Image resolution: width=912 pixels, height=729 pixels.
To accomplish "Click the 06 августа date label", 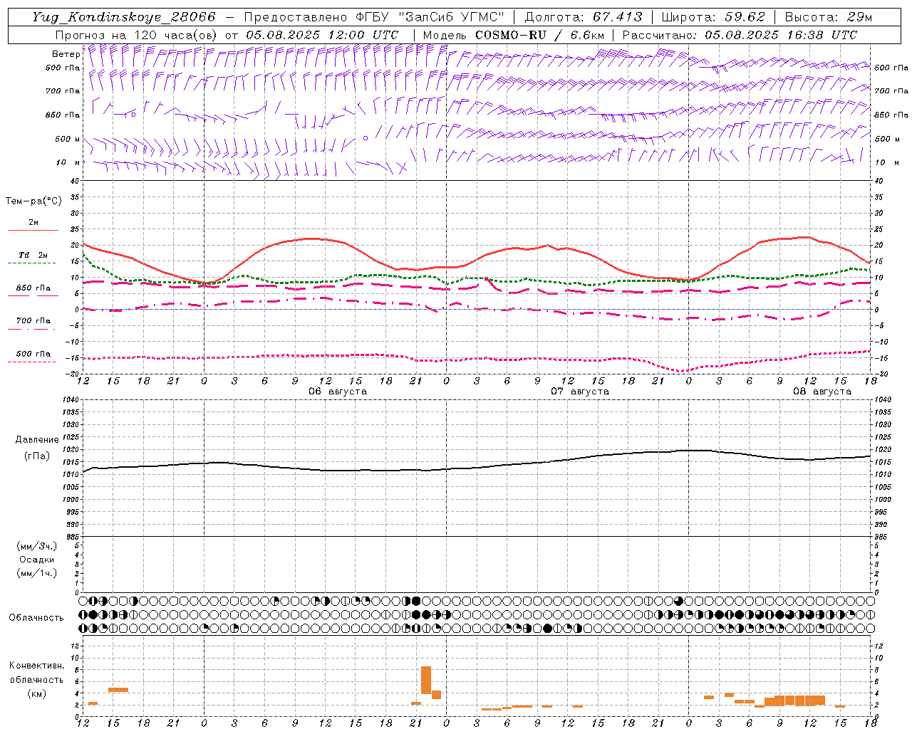I will 338,392.
